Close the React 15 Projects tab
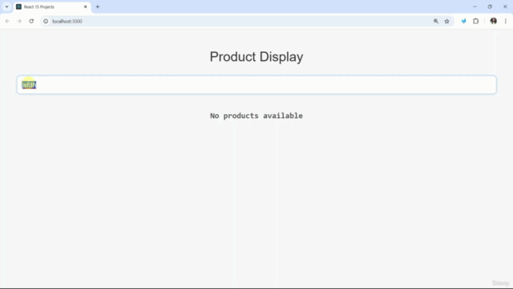 pos(86,6)
